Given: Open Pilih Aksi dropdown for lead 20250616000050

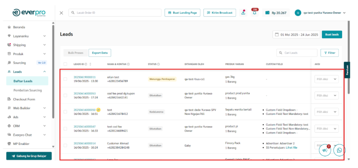Looking at the screenshot, I should point(327,112).
